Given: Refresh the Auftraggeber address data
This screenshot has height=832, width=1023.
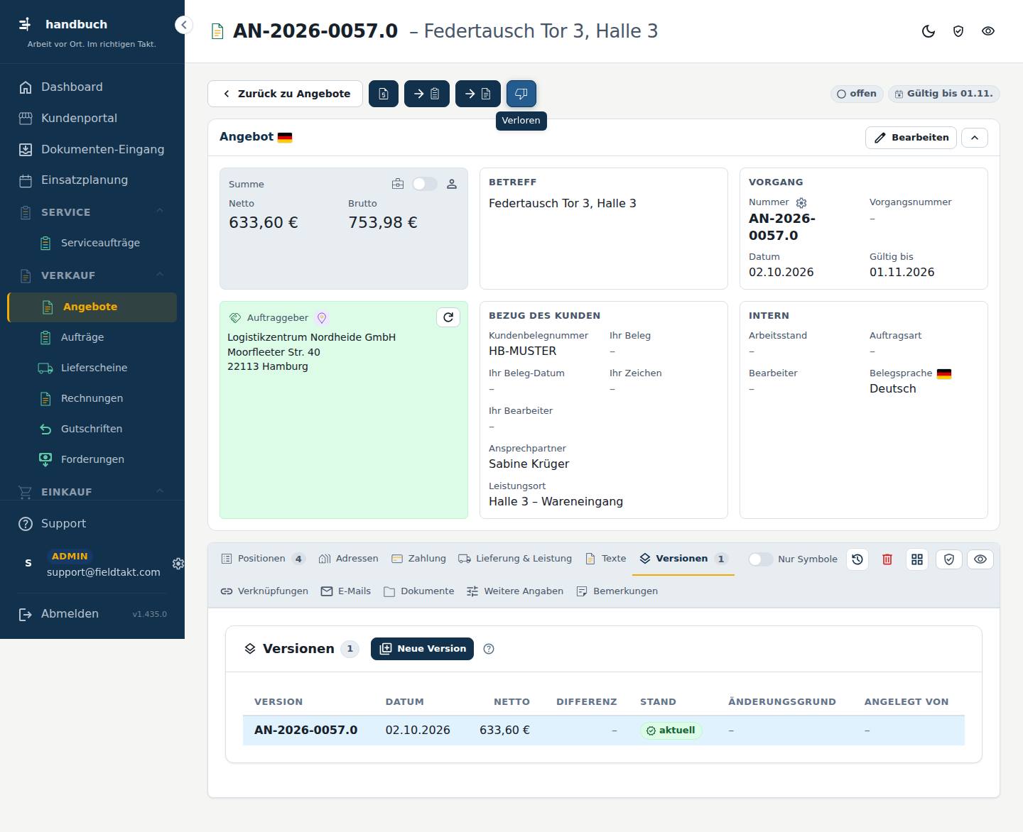Looking at the screenshot, I should 448,317.
